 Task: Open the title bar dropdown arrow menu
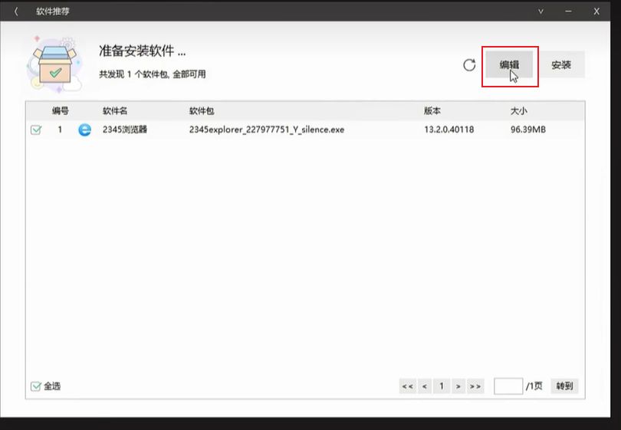pyautogui.click(x=540, y=11)
